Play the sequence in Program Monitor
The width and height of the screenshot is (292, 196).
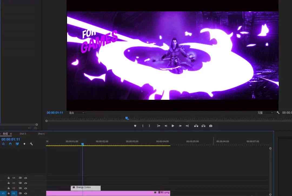click(173, 126)
